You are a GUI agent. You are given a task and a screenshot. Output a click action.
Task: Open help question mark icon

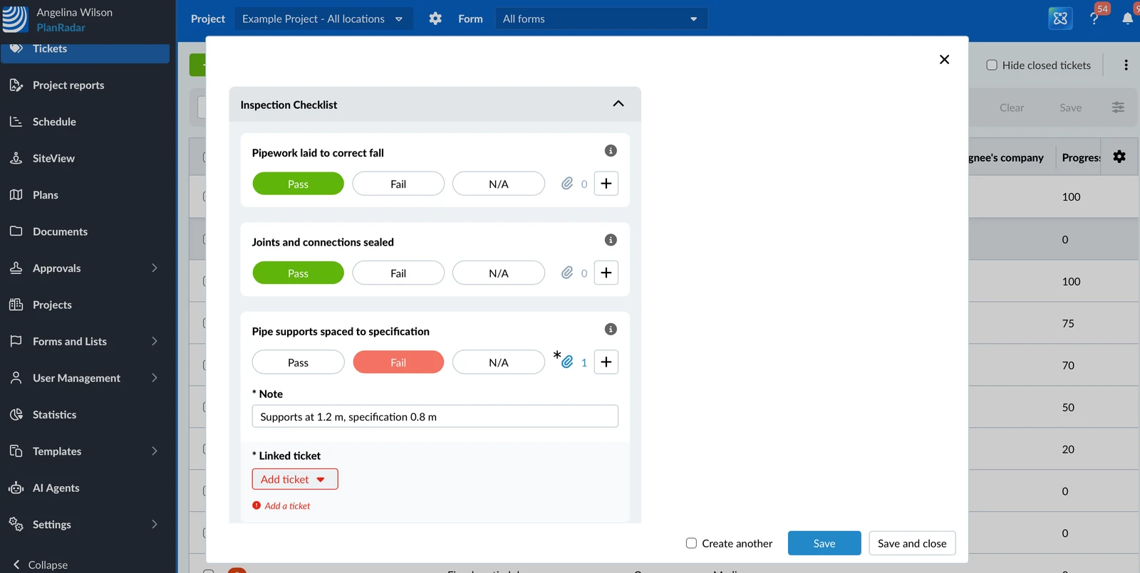(1094, 19)
